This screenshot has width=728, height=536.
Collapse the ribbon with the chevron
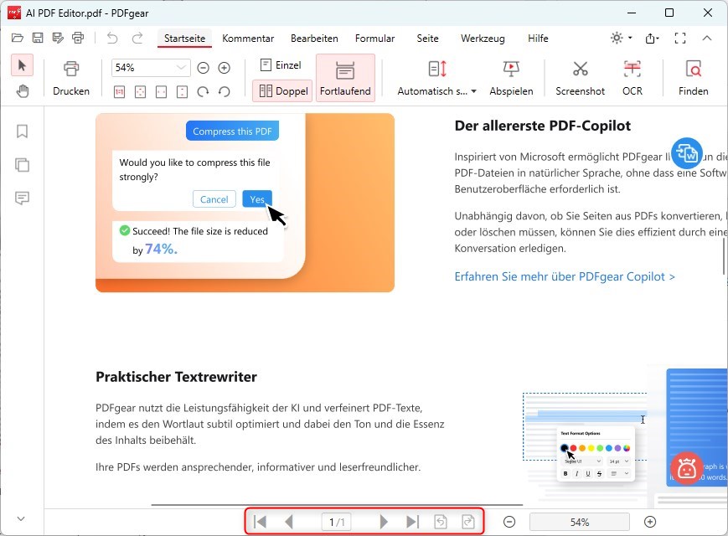tap(707, 38)
